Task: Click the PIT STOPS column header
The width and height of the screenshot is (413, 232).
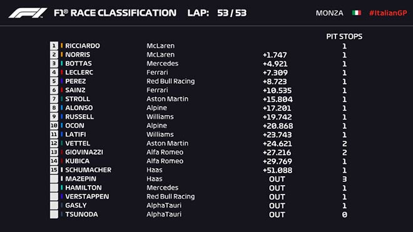Action: point(344,36)
